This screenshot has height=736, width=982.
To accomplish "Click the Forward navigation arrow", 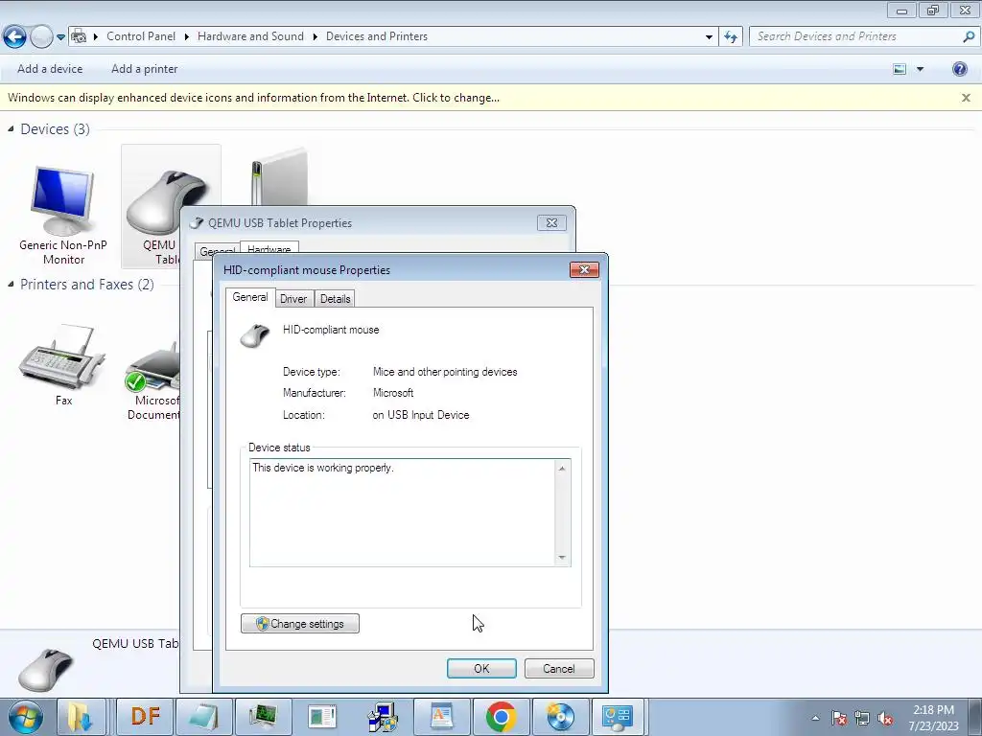I will (41, 37).
